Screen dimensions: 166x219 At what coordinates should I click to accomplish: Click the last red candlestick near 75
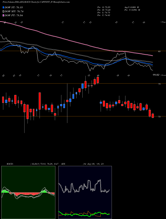(153, 116)
